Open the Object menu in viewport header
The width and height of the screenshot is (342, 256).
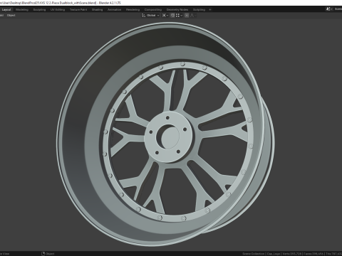[11, 16]
